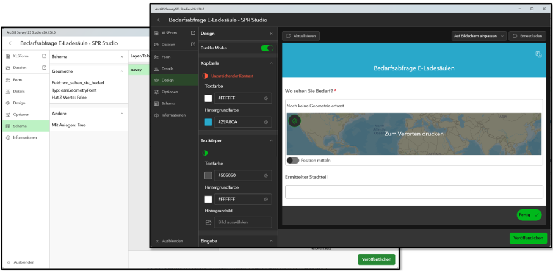Open Optionen in dark window sidebar
The width and height of the screenshot is (553, 271).
pos(175,92)
